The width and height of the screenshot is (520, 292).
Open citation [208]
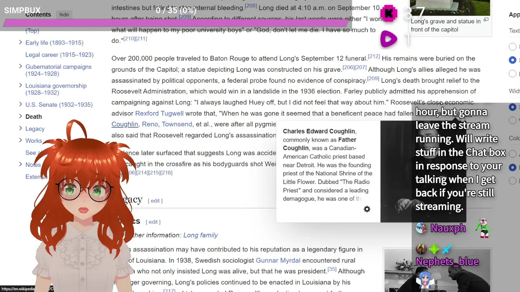point(251,6)
